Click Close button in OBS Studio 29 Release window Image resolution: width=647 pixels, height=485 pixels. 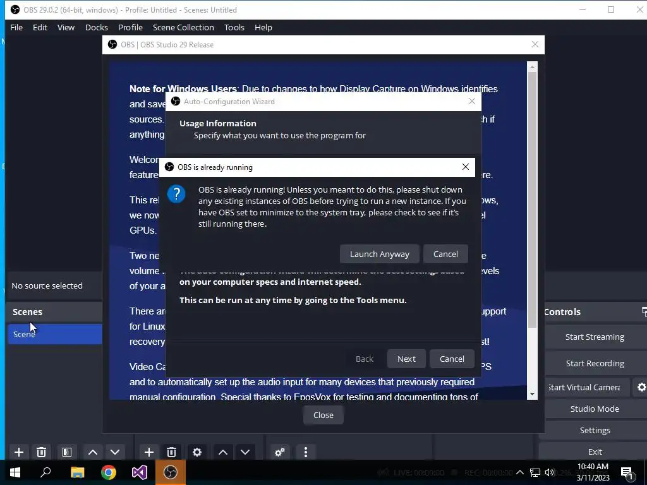(323, 416)
